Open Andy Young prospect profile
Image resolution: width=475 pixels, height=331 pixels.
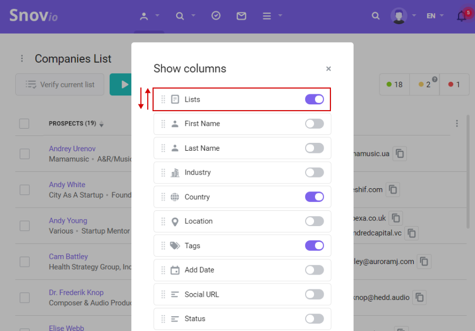pyautogui.click(x=68, y=220)
